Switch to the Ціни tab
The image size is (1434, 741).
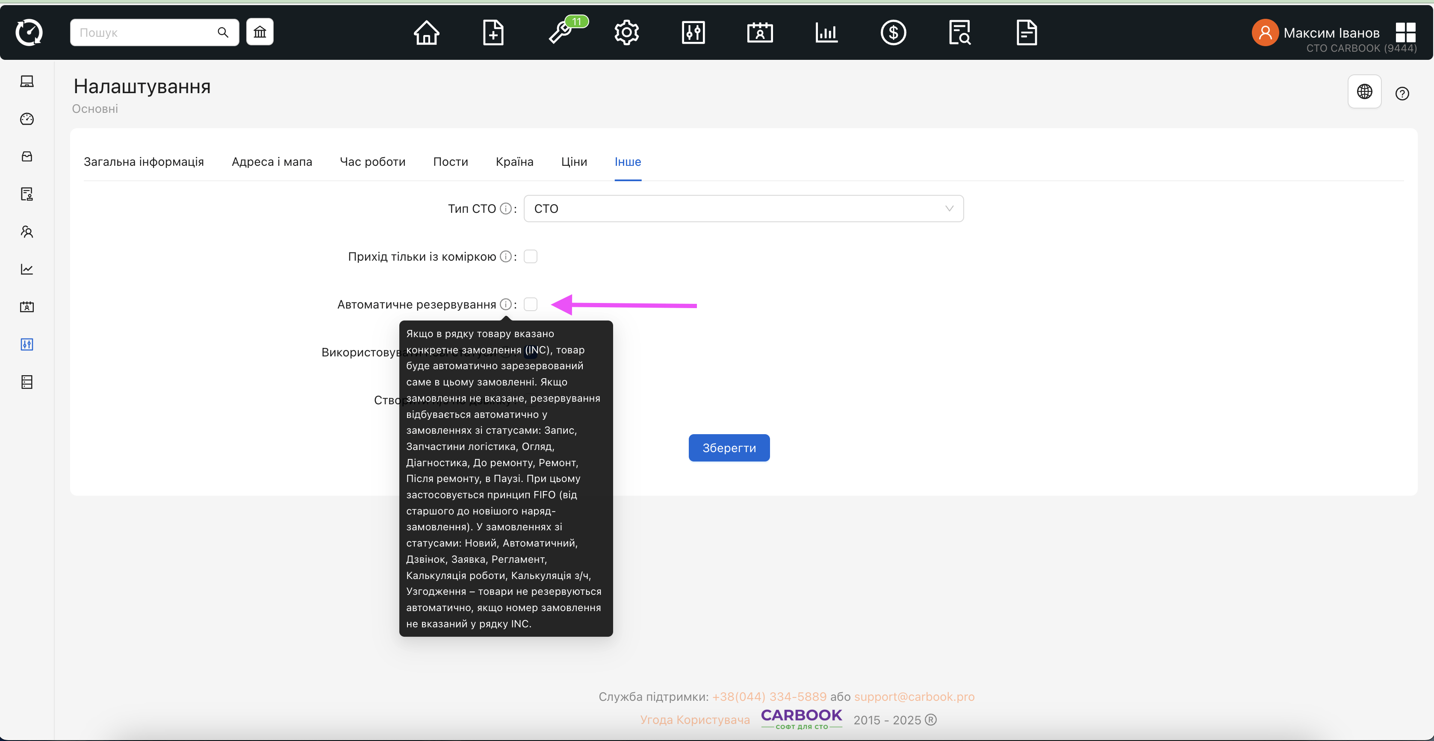pyautogui.click(x=574, y=162)
